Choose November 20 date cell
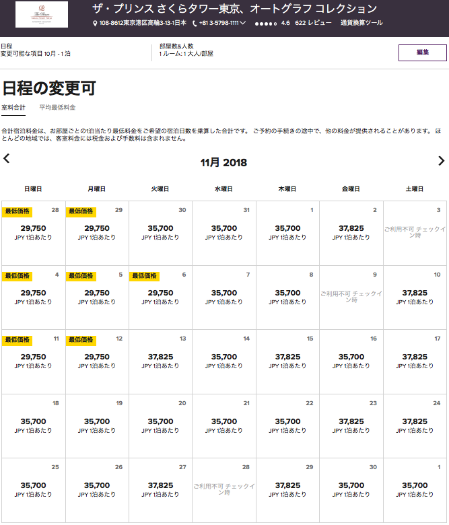This screenshot has width=449, height=525. pos(160,426)
